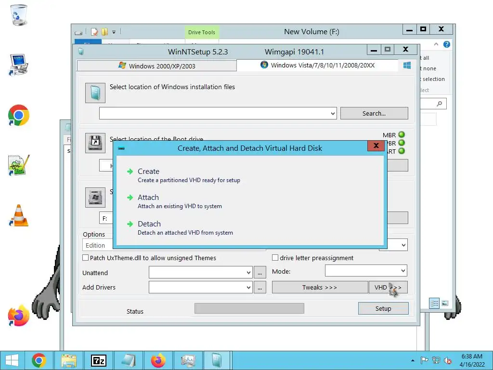Click the Search... button

tap(374, 113)
